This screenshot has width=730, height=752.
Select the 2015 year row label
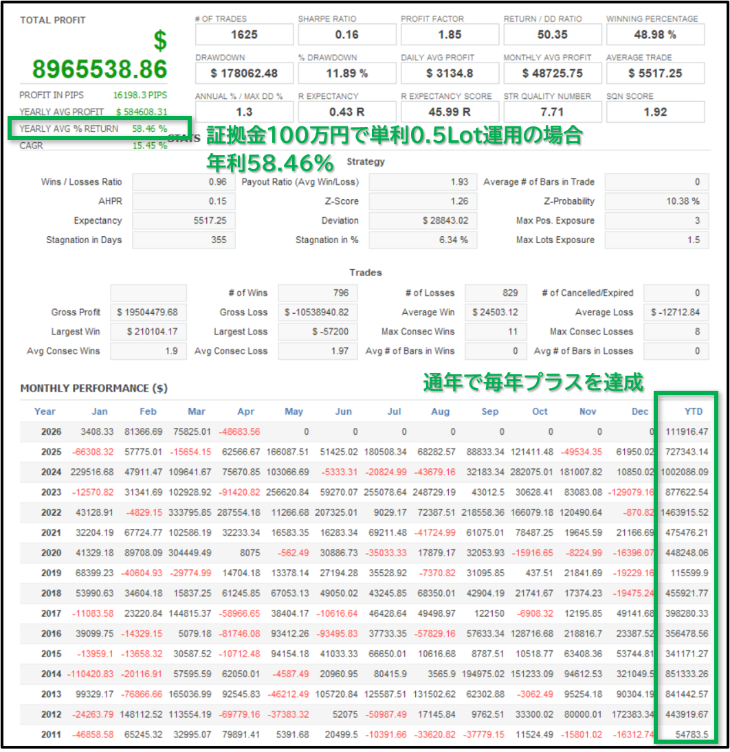coord(52,654)
